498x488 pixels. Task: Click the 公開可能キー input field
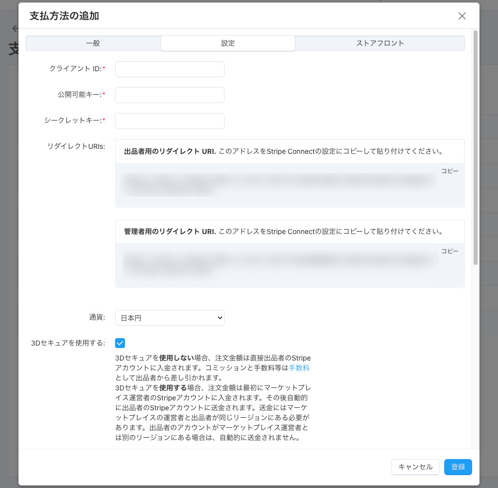(x=169, y=95)
